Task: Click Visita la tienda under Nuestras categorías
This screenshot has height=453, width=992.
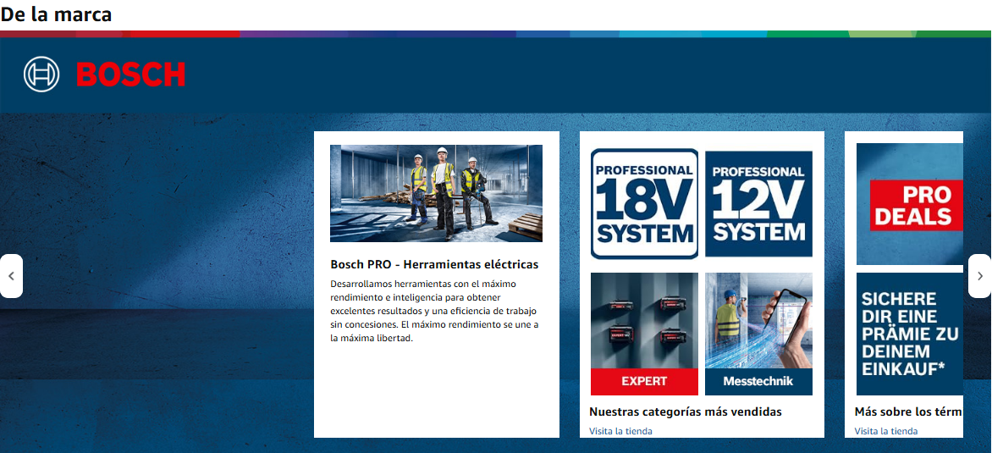Action: 620,431
